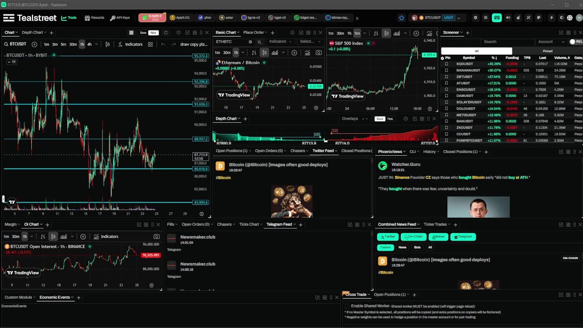Click Indicators in Open Interest chart
Viewport: 583px width, 328px height.
pyautogui.click(x=106, y=236)
